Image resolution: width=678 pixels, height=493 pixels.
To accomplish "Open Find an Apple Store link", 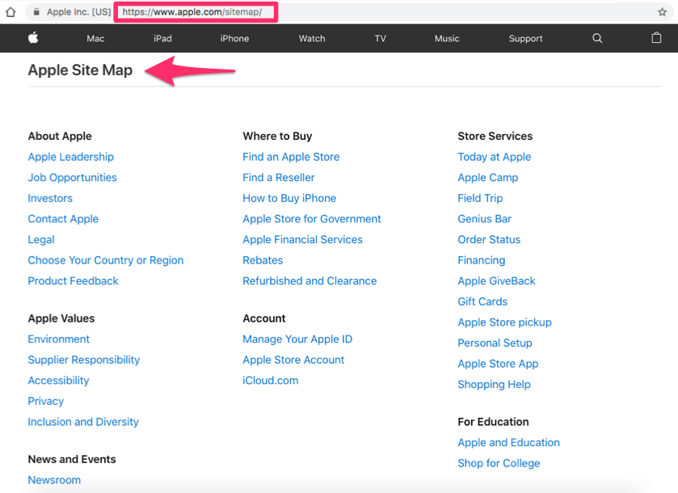I will point(291,157).
